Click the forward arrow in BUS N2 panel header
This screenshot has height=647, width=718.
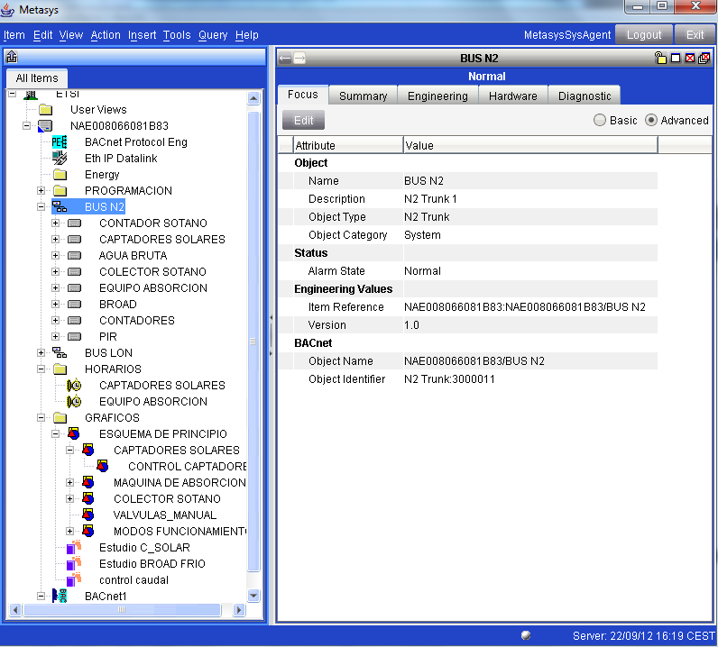pos(299,58)
